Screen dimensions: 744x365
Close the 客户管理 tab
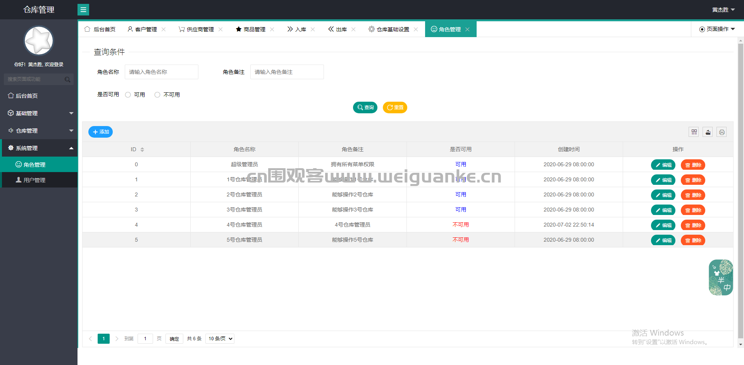pyautogui.click(x=164, y=29)
